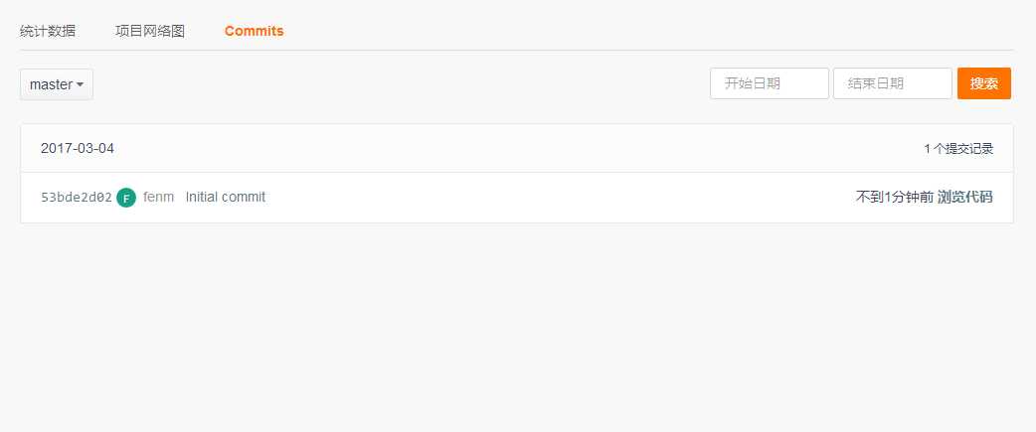The width and height of the screenshot is (1036, 432).
Task: Click the blank middle of the commit row
Action: [x=557, y=198]
